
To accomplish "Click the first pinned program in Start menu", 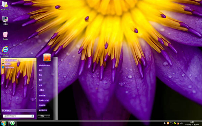I will coord(10,60).
